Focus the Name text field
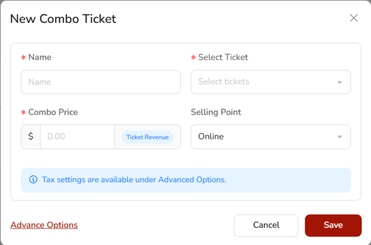 [x=101, y=82]
